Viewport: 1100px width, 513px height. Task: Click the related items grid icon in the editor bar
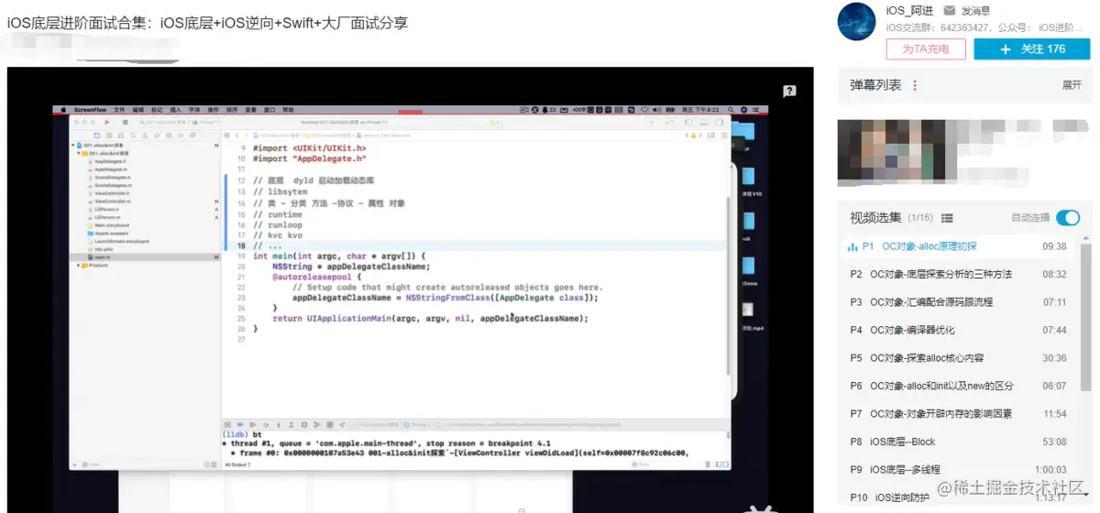pos(228,135)
